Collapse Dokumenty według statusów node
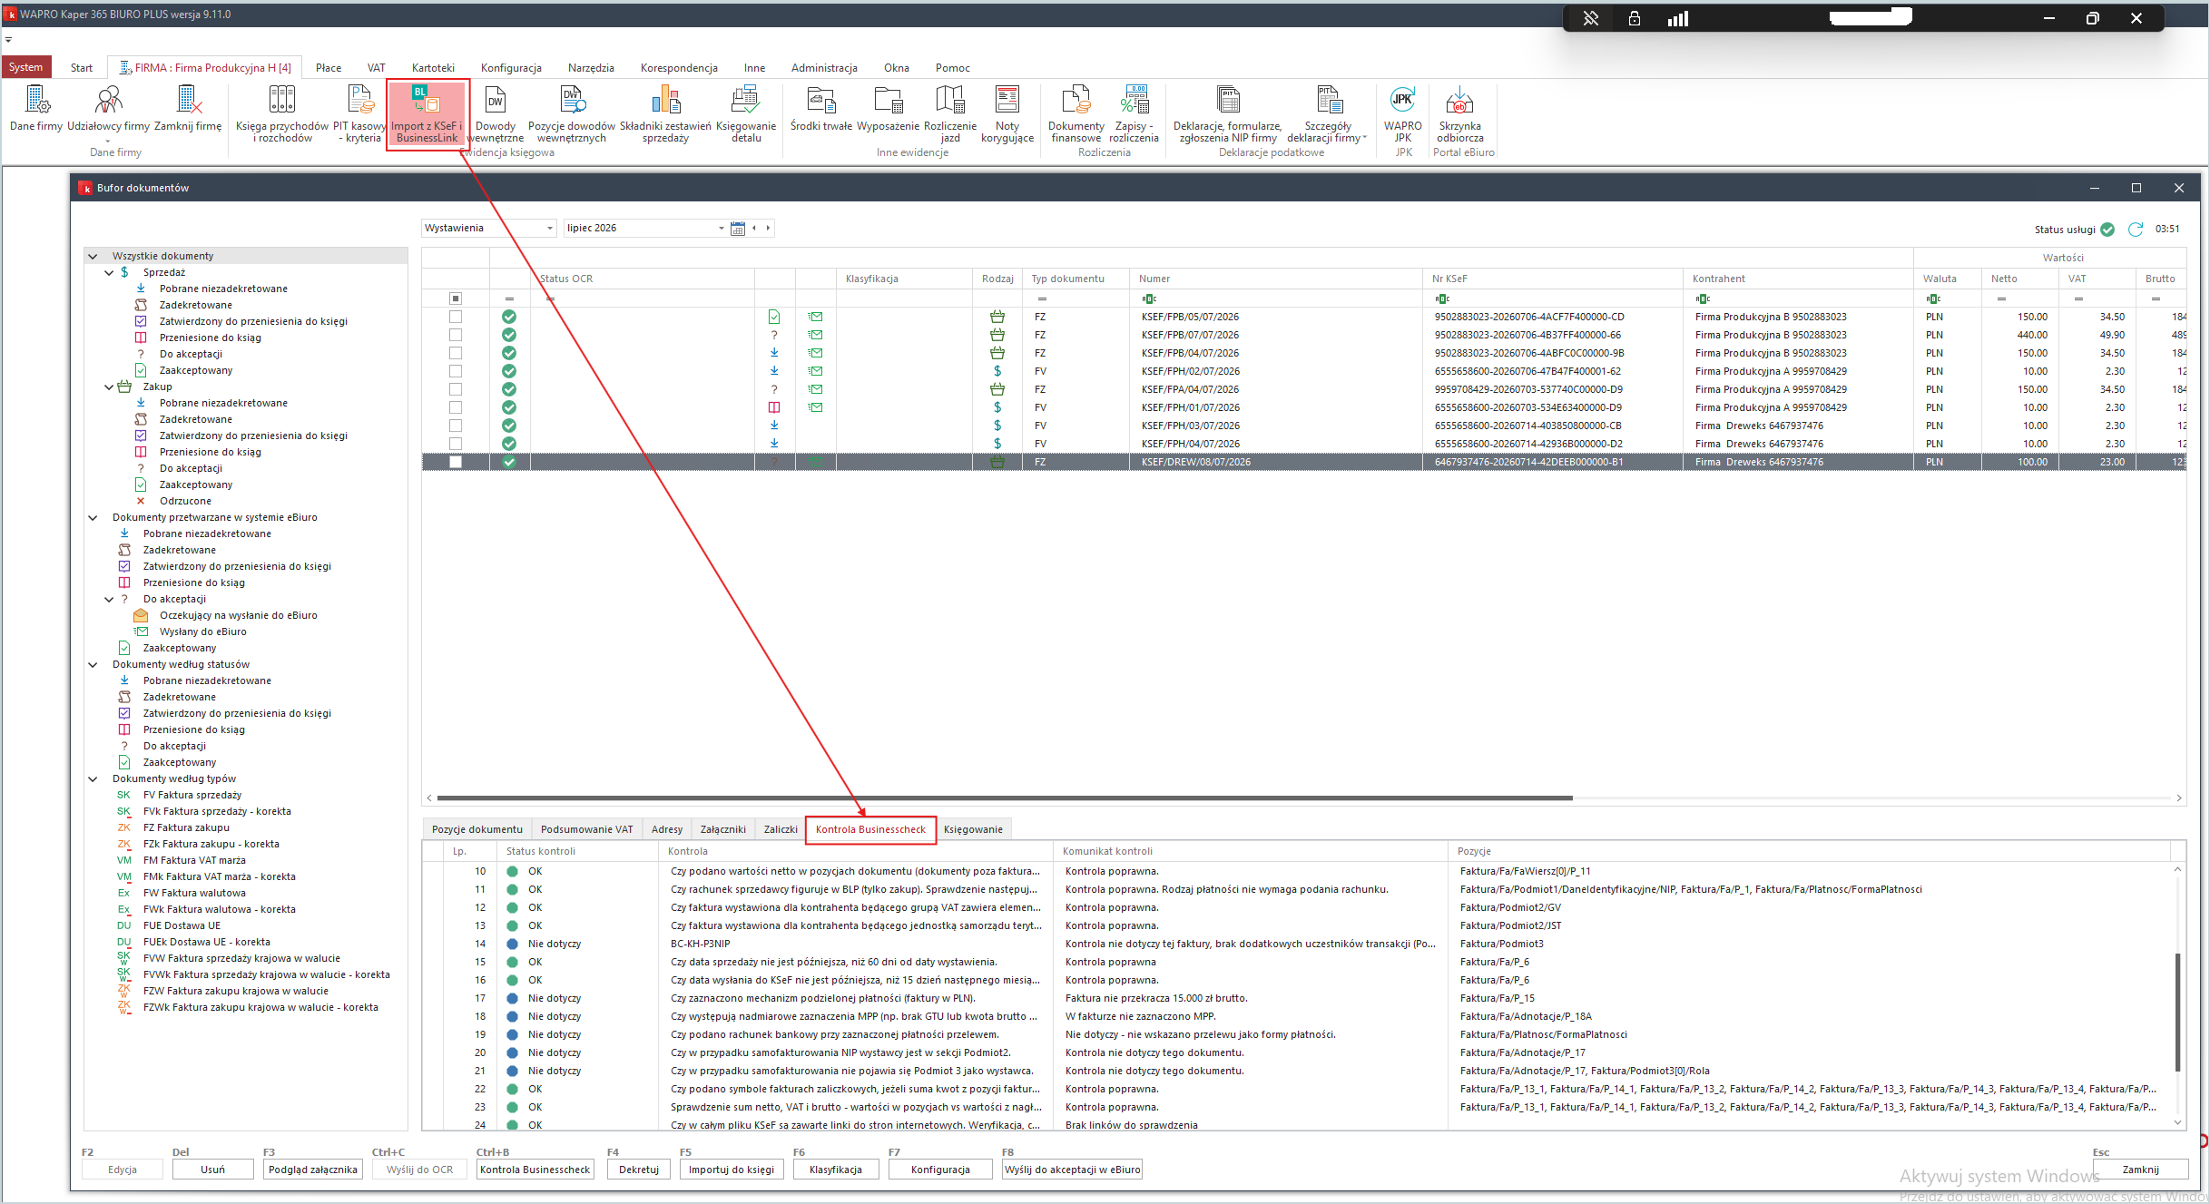Viewport: 2210px width, 1204px height. 93,665
